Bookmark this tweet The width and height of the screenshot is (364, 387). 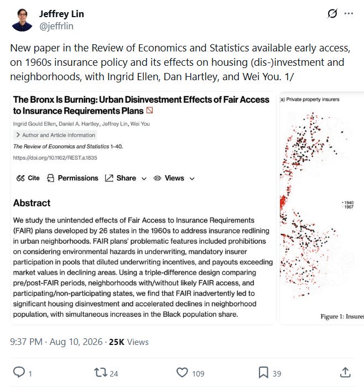pyautogui.click(x=263, y=373)
